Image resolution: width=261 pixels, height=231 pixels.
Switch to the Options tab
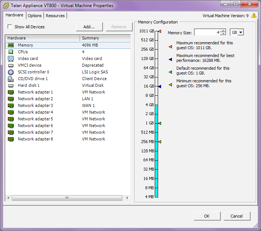(35, 16)
